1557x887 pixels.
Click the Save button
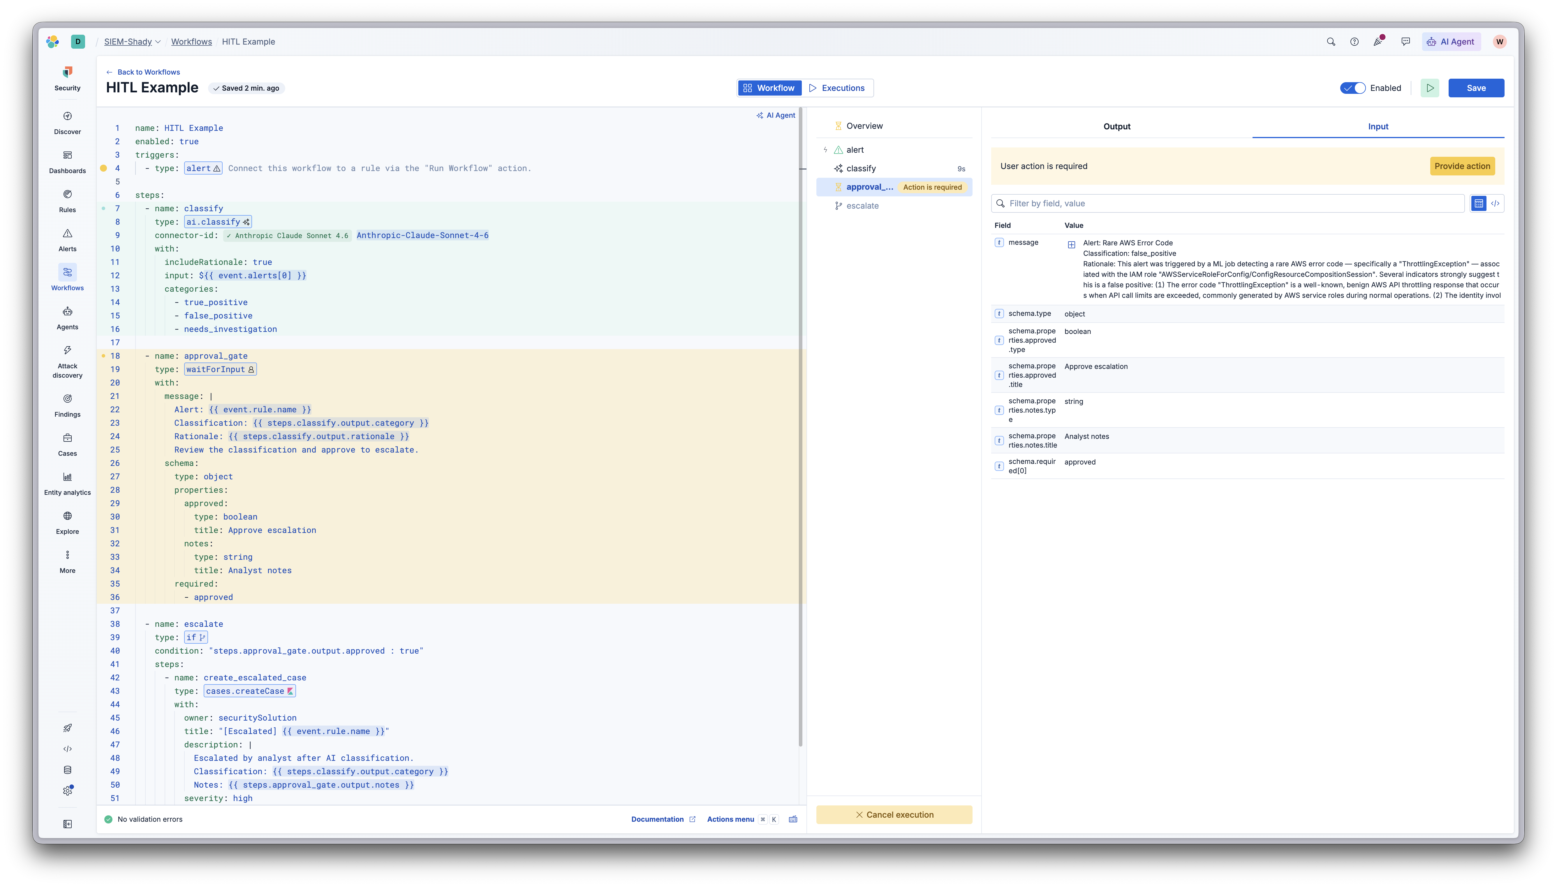click(x=1475, y=88)
